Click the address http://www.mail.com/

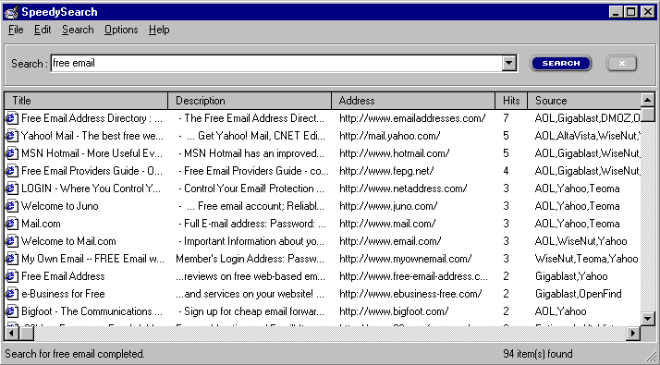point(387,224)
